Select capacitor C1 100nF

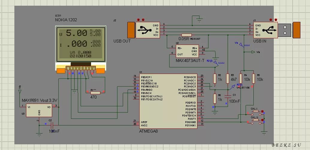click(x=228, y=97)
